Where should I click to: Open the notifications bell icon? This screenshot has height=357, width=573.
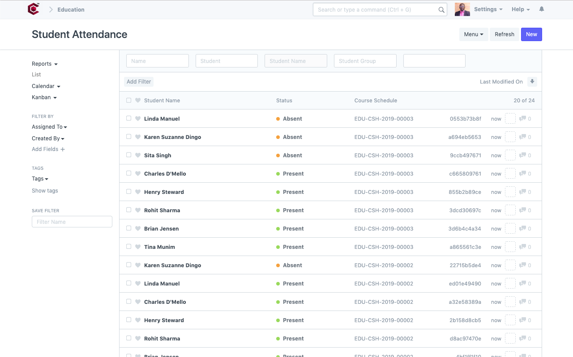(542, 9)
